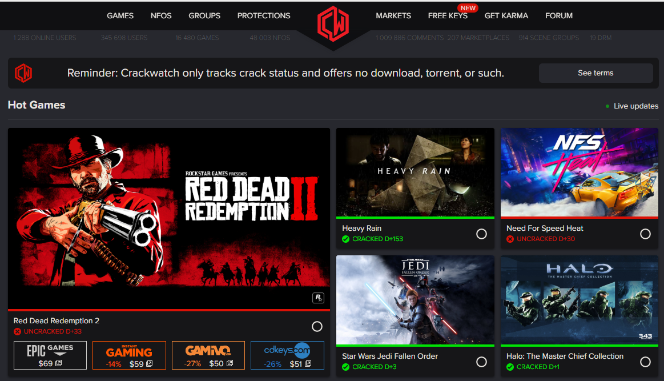Click the 345 698 USERS stat

point(124,38)
